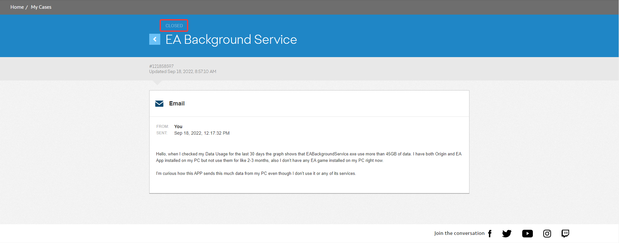The image size is (619, 243).
Task: Go to My Cases breadcrumb
Action: pos(41,7)
